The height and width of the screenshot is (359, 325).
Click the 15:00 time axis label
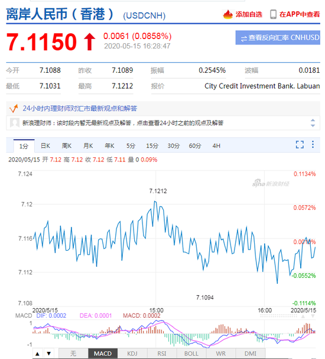156,311
